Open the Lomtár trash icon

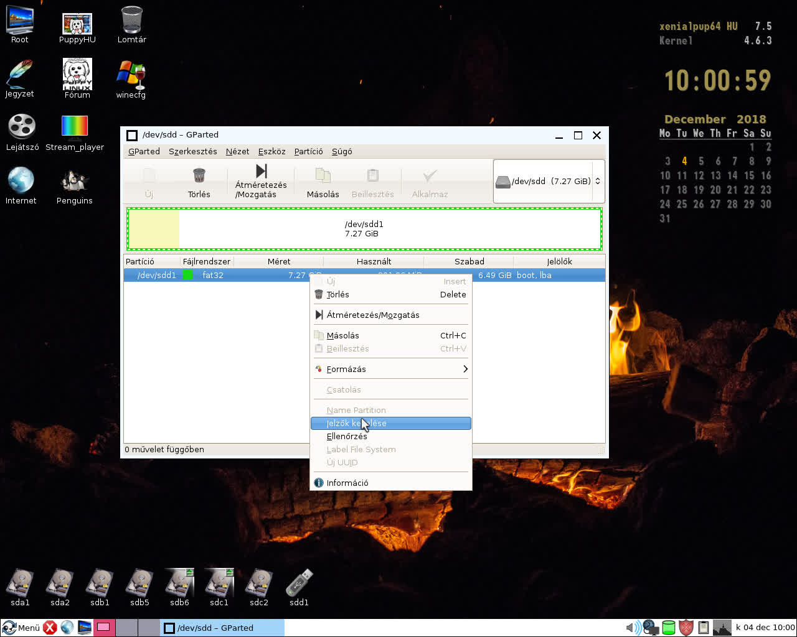tap(131, 24)
